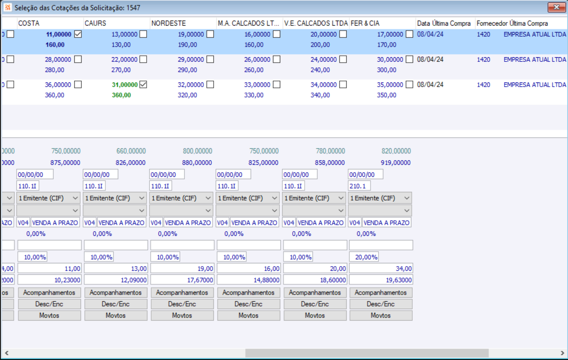
Task: Click the V04 code field under COSTA
Action: pyautogui.click(x=23, y=223)
